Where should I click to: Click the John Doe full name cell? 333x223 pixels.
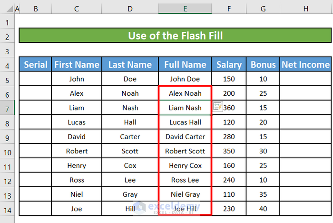click(x=185, y=79)
